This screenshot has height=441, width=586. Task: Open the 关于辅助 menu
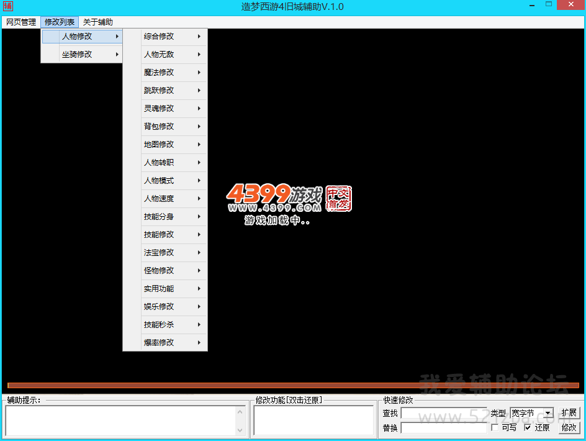tap(97, 22)
